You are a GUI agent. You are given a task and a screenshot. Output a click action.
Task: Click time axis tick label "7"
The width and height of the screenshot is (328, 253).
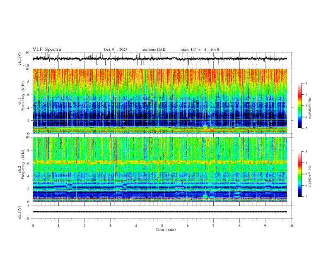[x=214, y=226]
